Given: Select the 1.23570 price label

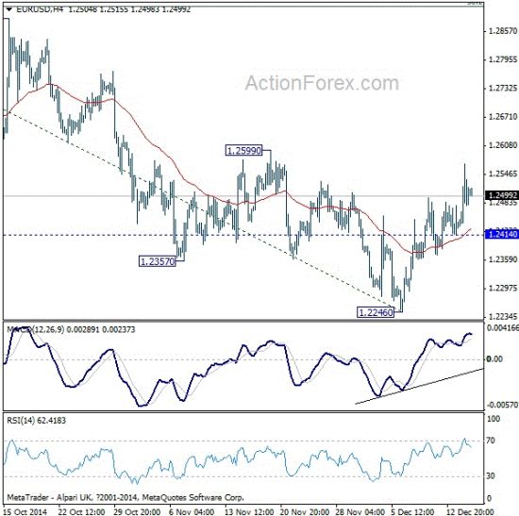Looking at the screenshot, I should point(157,261).
